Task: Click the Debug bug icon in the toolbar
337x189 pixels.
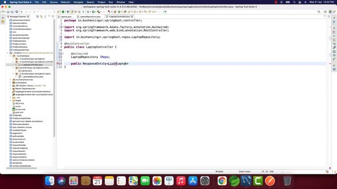Action: [x=88, y=12]
